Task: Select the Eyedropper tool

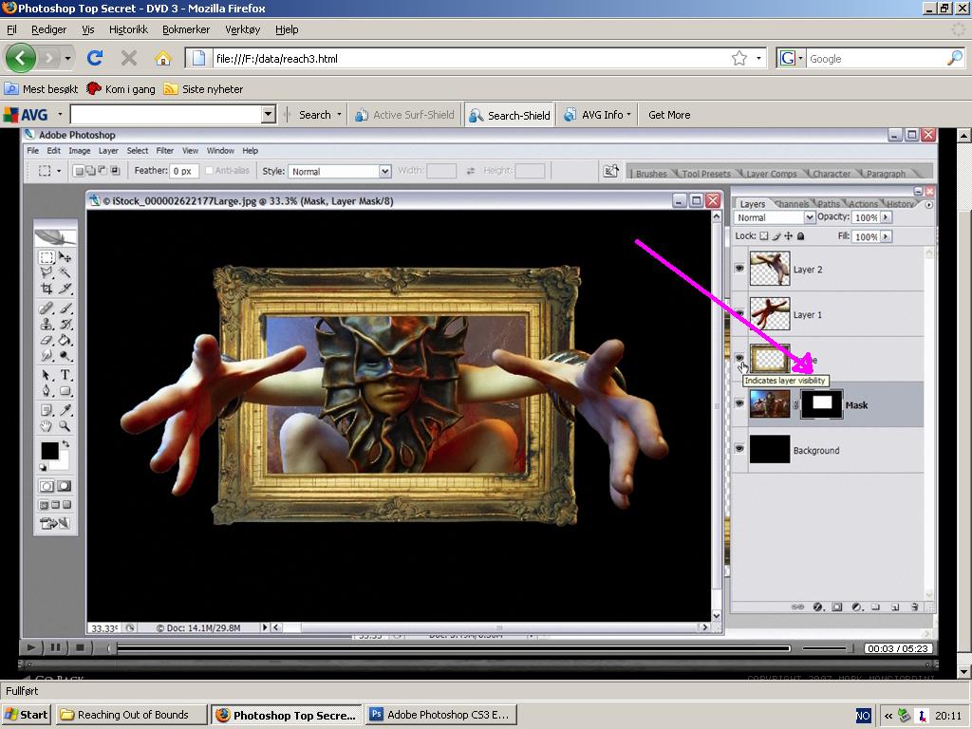Action: (x=65, y=410)
